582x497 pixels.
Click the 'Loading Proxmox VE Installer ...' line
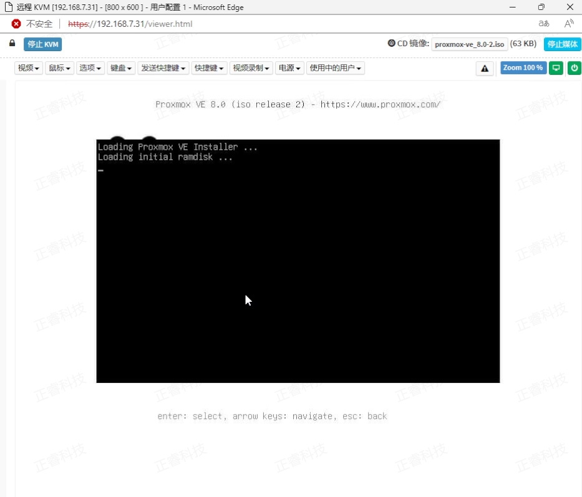177,147
